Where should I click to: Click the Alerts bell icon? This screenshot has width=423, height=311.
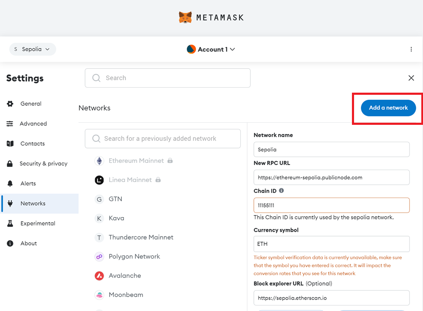[10, 183]
